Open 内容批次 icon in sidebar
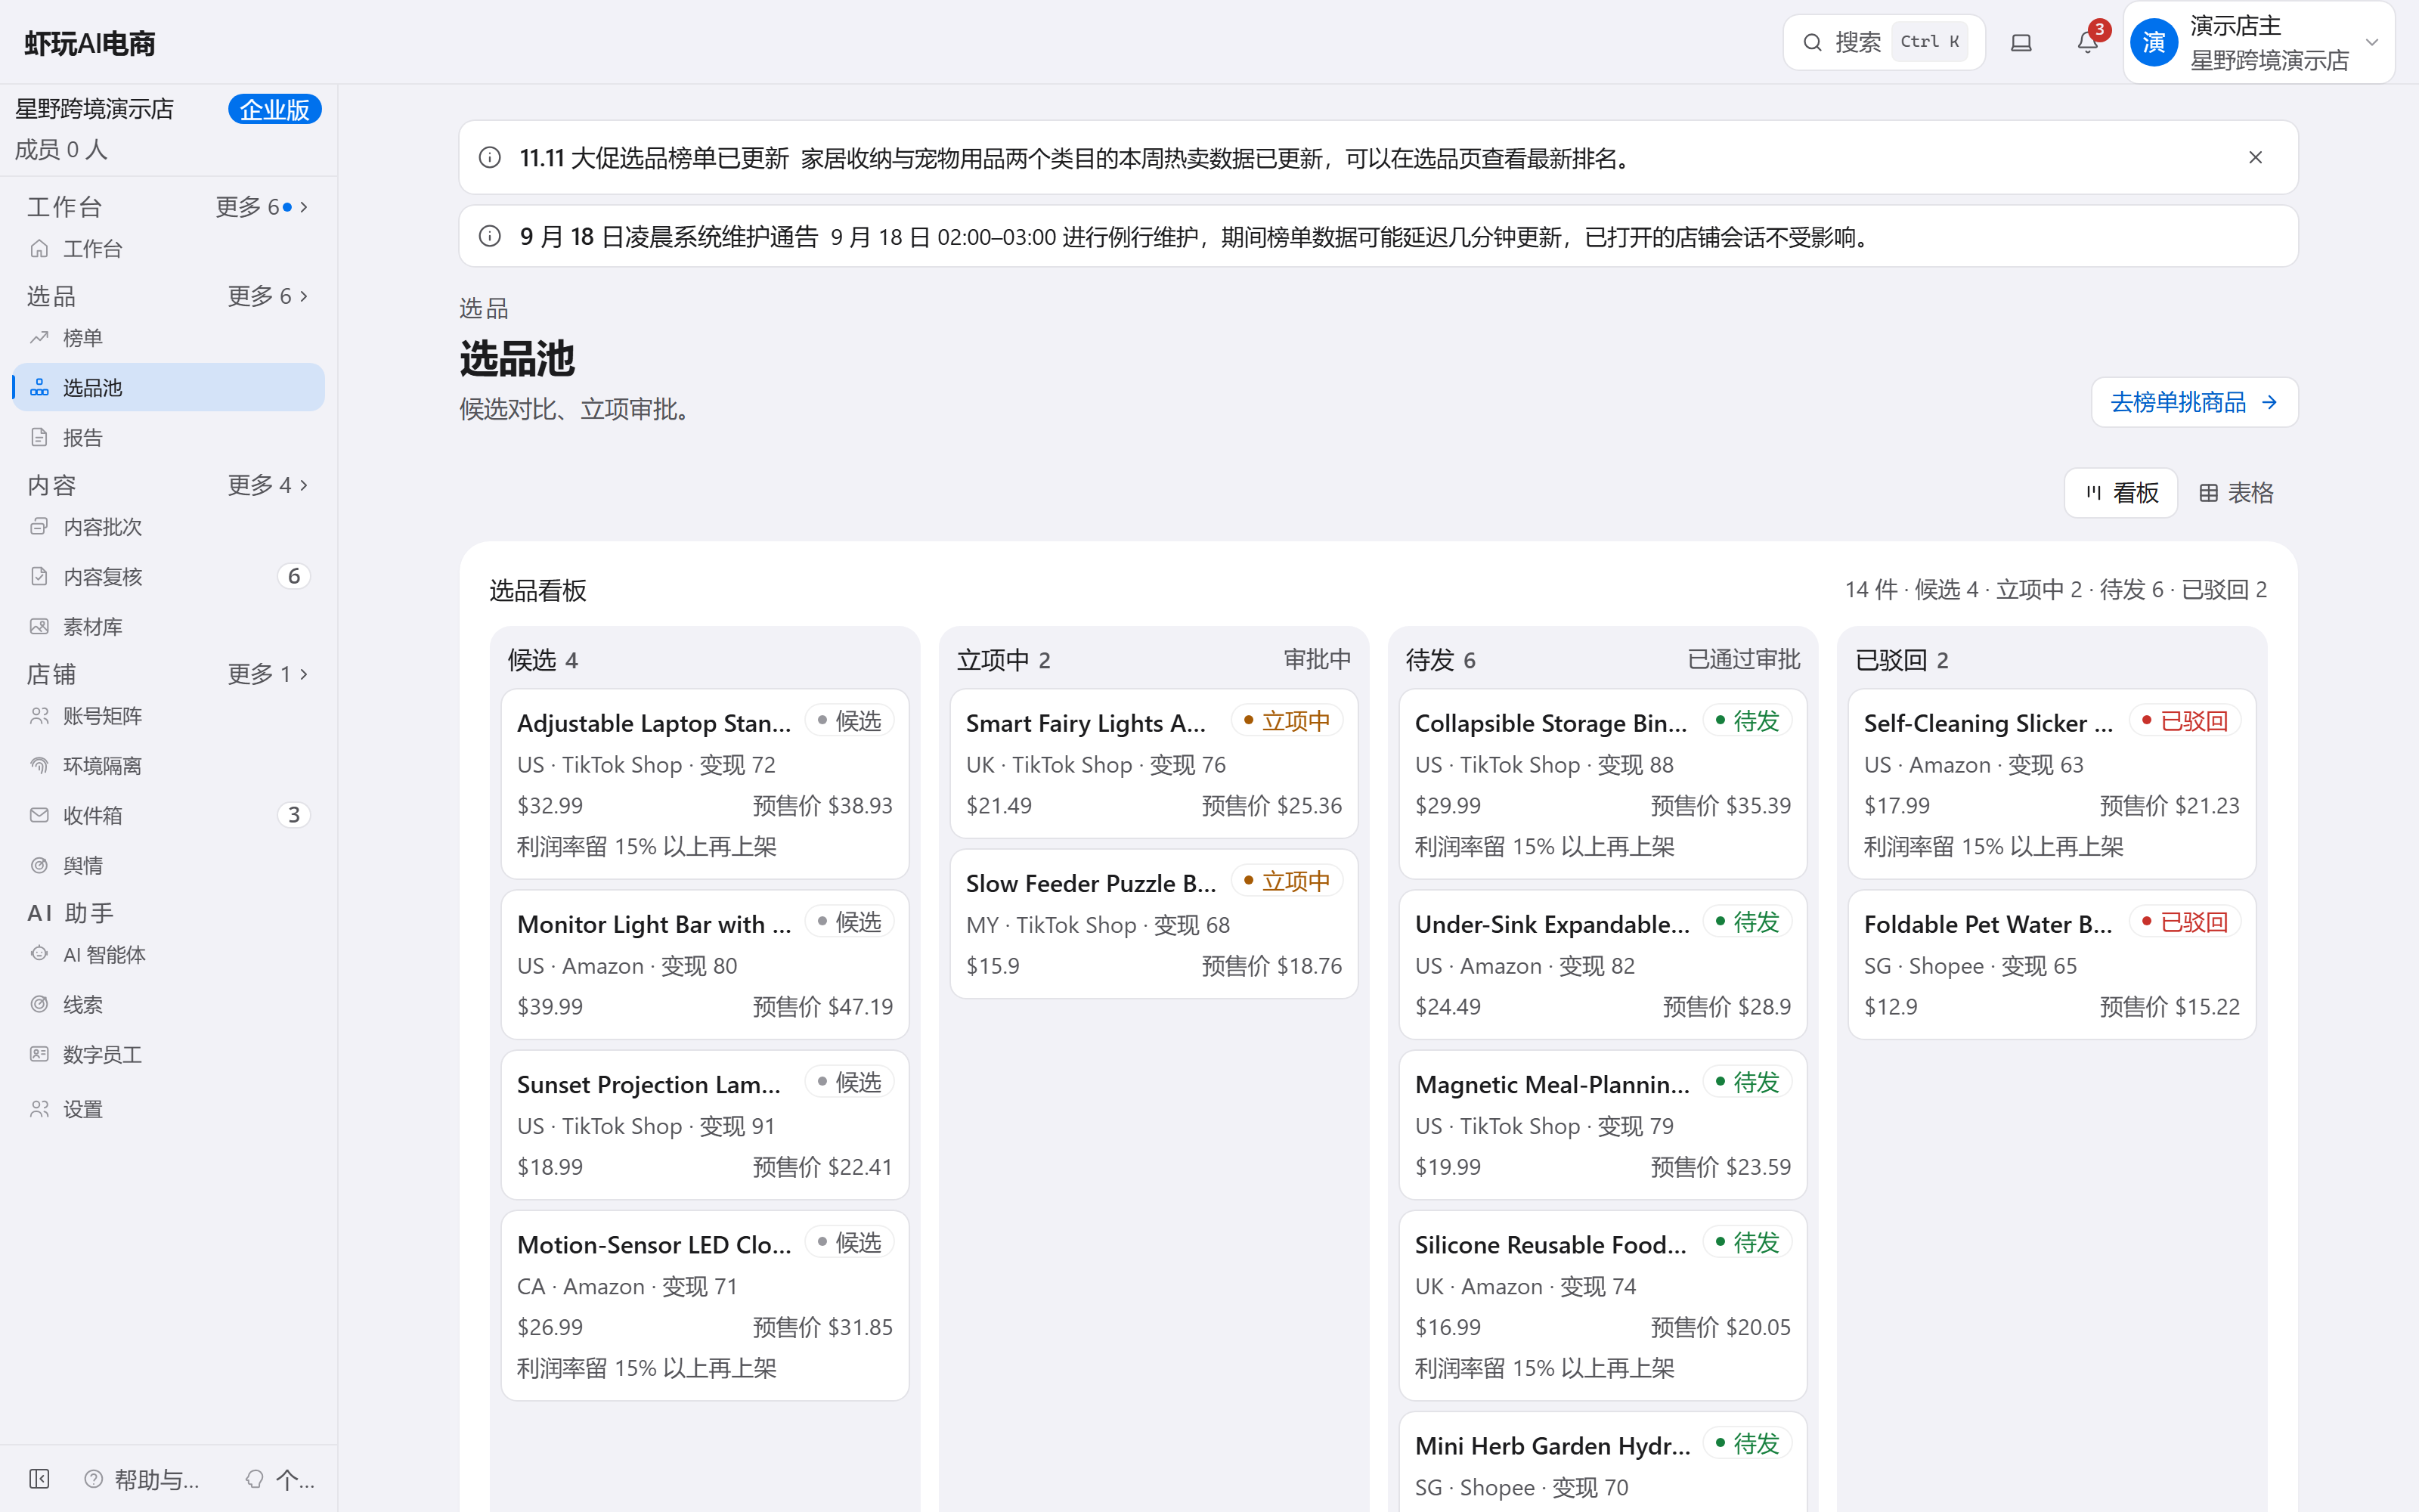 [x=39, y=526]
